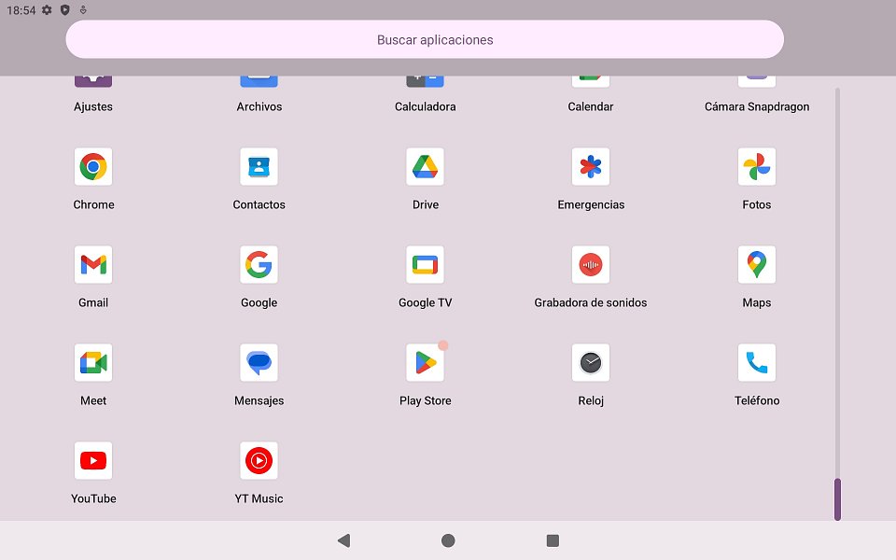Open Google Drive app
Image resolution: width=896 pixels, height=560 pixels.
(426, 167)
